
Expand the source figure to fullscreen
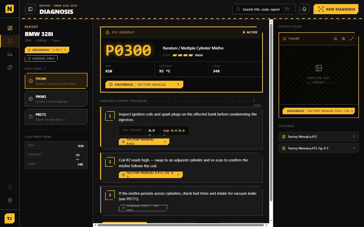click(x=352, y=39)
